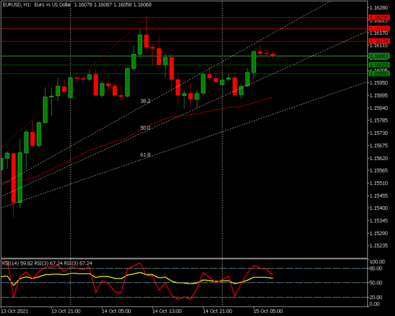Click the 80.00 level on RSI scale
Screen dimensions: 395x316
(x=376, y=269)
